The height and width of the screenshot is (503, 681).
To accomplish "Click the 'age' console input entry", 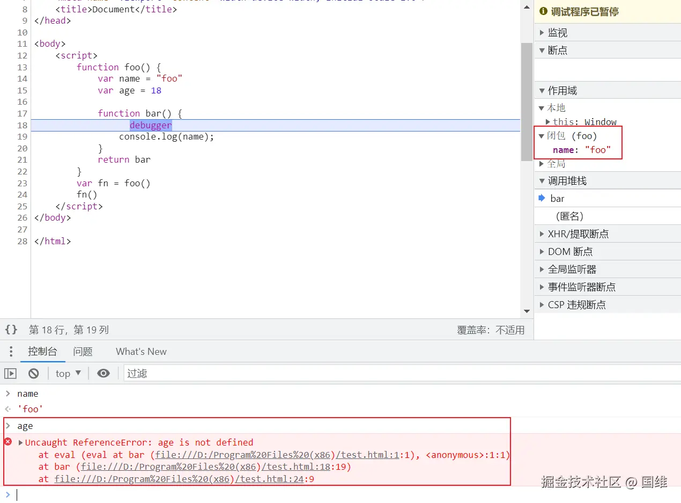I will pyautogui.click(x=25, y=426).
